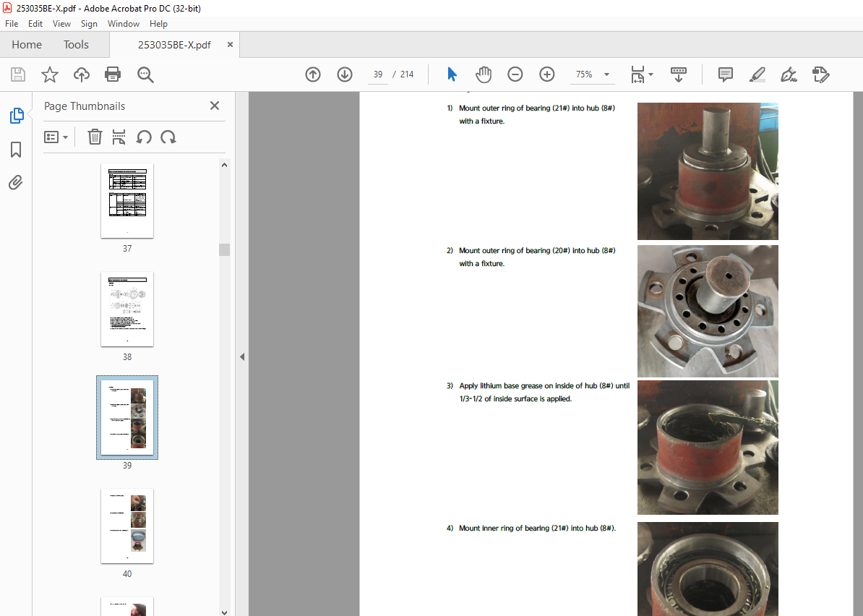
Task: Add the file to starred favorites
Action: (x=50, y=74)
